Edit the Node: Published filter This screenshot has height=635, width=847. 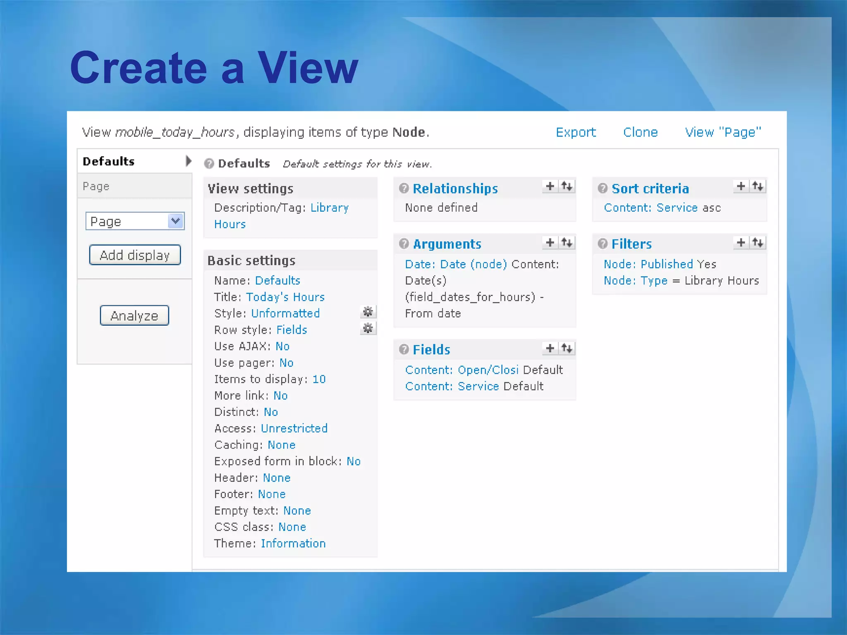pos(648,264)
